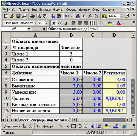This screenshot has width=137, height=136.
Task: Open Print Preview from the toolbar
Action: coord(39,16)
